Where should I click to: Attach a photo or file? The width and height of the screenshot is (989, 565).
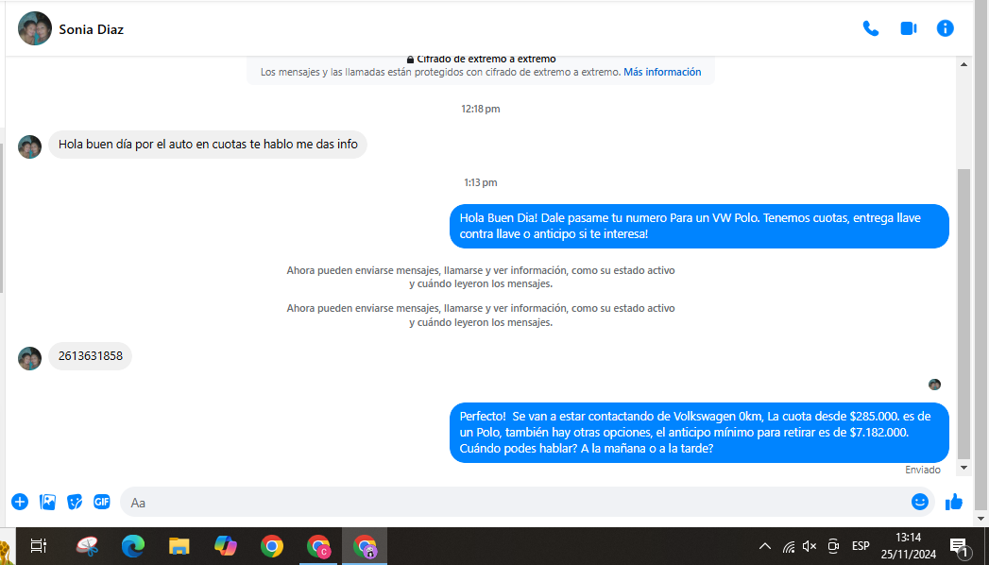click(48, 502)
